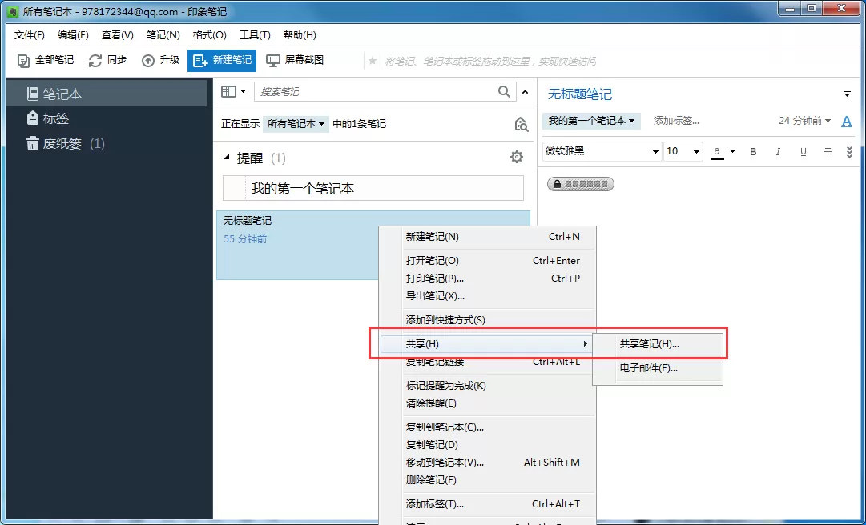The image size is (866, 525).
Task: Open the 24 分钟前 note info dropdown
Action: coord(804,121)
